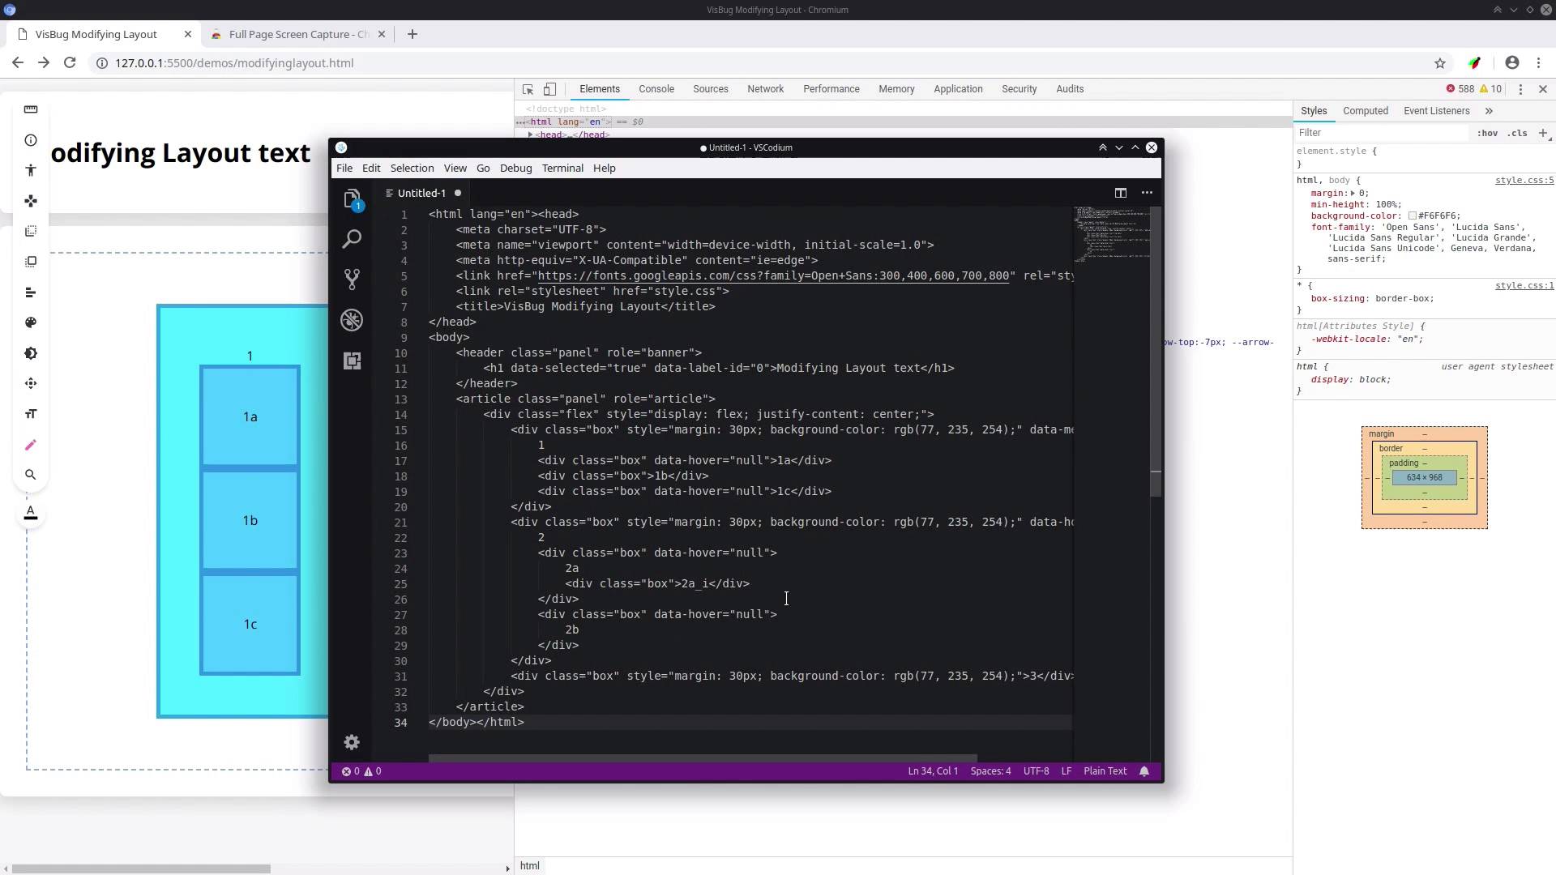Open DevTools inspect element picker
Screen dimensions: 1556x875
click(528, 89)
